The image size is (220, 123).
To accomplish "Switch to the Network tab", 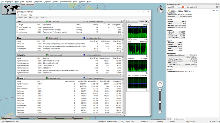I will [x=44, y=18].
